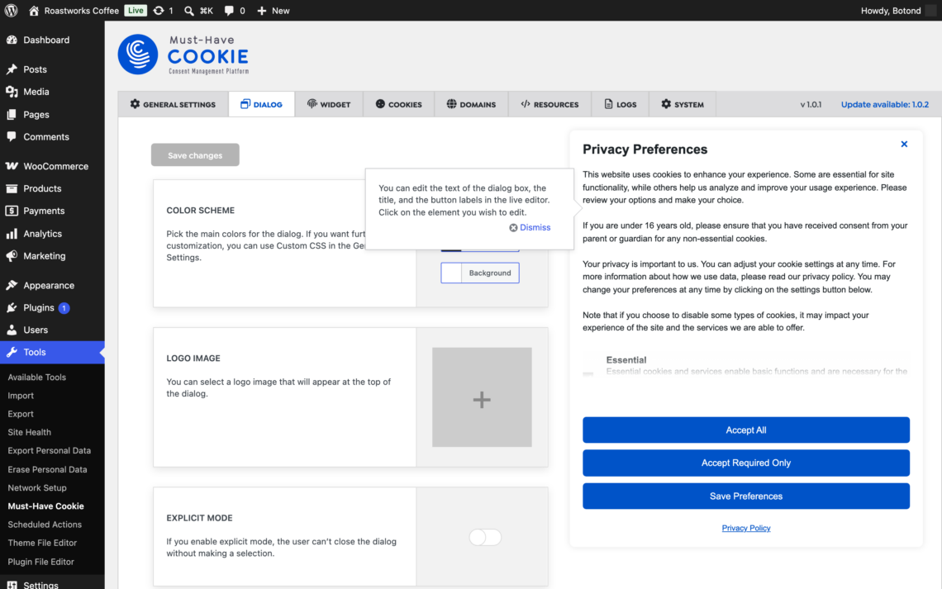Open Analytics bar chart icon
942x589 pixels.
tap(12, 234)
